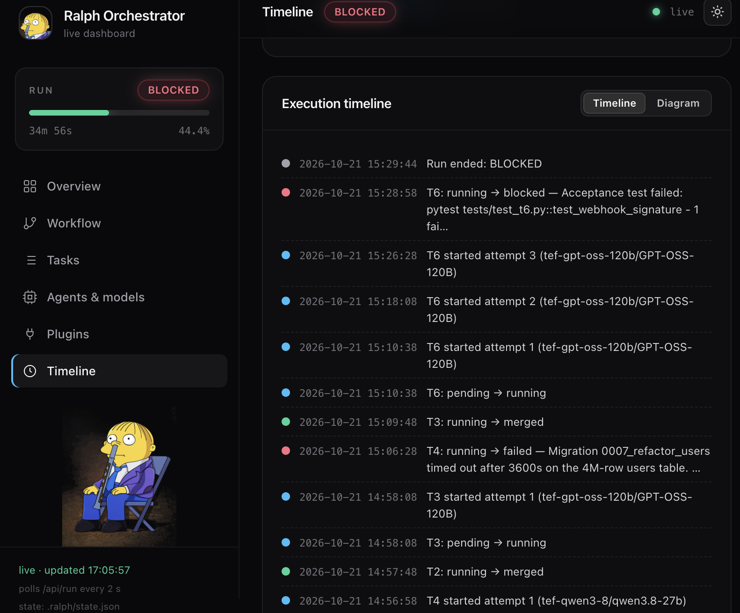Open the Tasks page
Screen dimensions: 740x613
coord(119,260)
